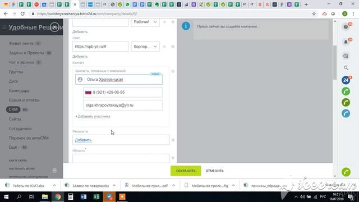
Task: Open File Explorer from the taskbar
Action: [x=45, y=197]
